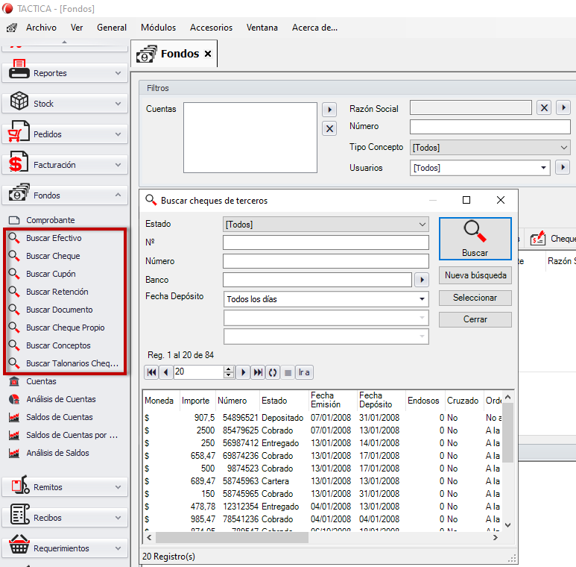
Task: Close the Fondos tab
Action: pyautogui.click(x=208, y=54)
